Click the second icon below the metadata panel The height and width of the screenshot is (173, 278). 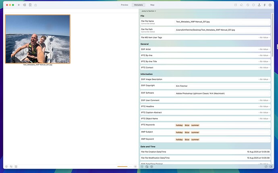point(147,167)
